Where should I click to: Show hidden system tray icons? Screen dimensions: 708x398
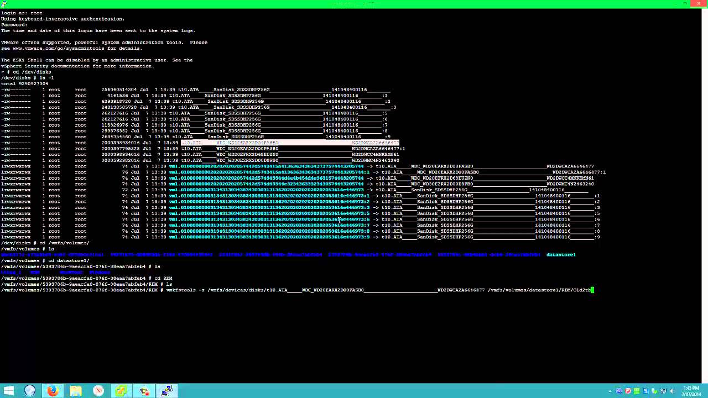coord(610,391)
